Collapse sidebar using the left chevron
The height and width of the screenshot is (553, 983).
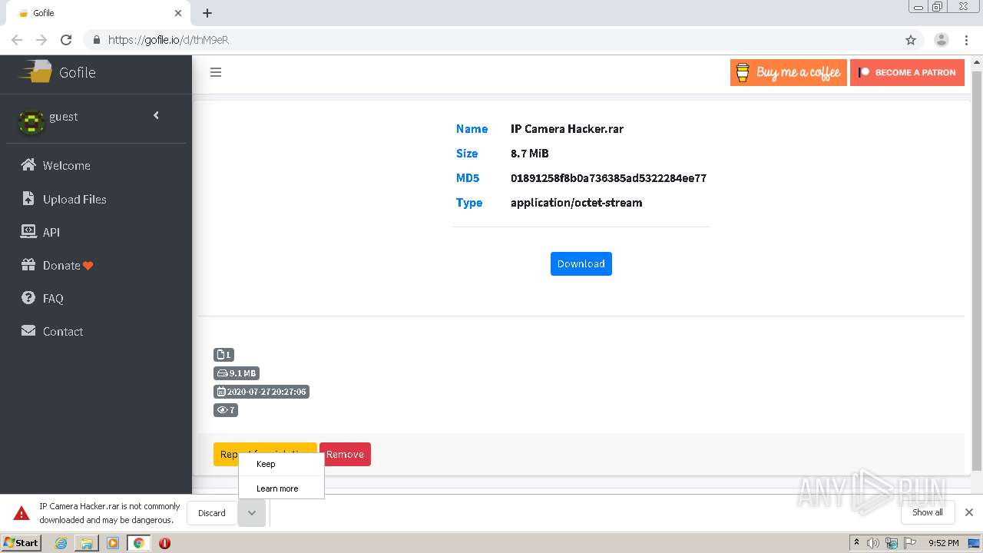[156, 115]
